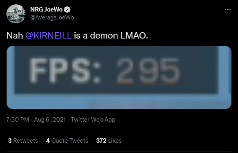Screen dimensions: 238x153
Task: Click the word 'Nah' in the tweet
Action: (x=15, y=35)
